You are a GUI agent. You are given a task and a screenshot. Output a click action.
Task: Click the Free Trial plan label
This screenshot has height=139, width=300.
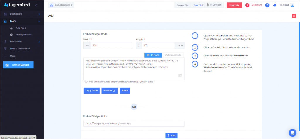click(x=198, y=5)
